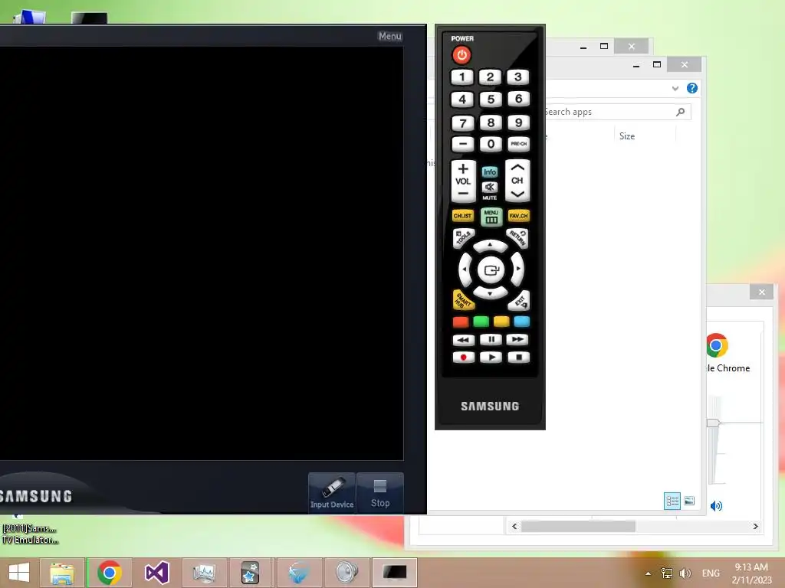Click the red Power button on remote

pyautogui.click(x=461, y=55)
